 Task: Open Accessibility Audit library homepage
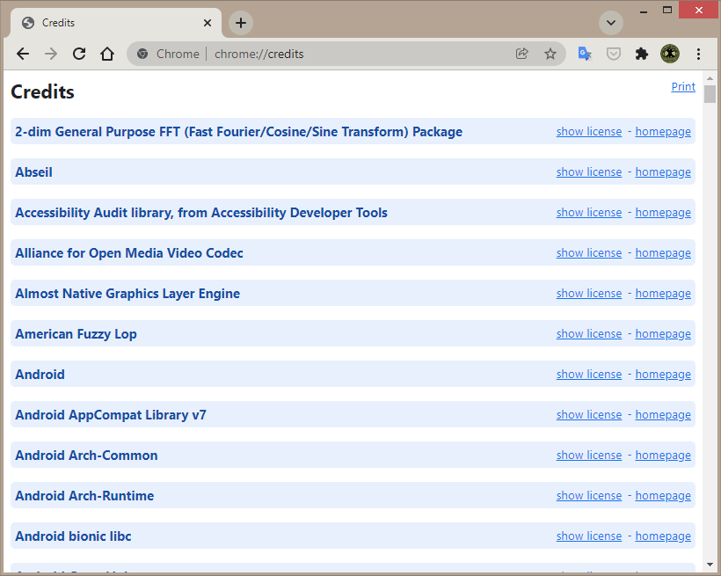click(663, 213)
